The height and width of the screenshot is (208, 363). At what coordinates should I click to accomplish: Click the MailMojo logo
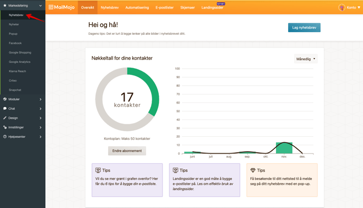[x=62, y=7]
